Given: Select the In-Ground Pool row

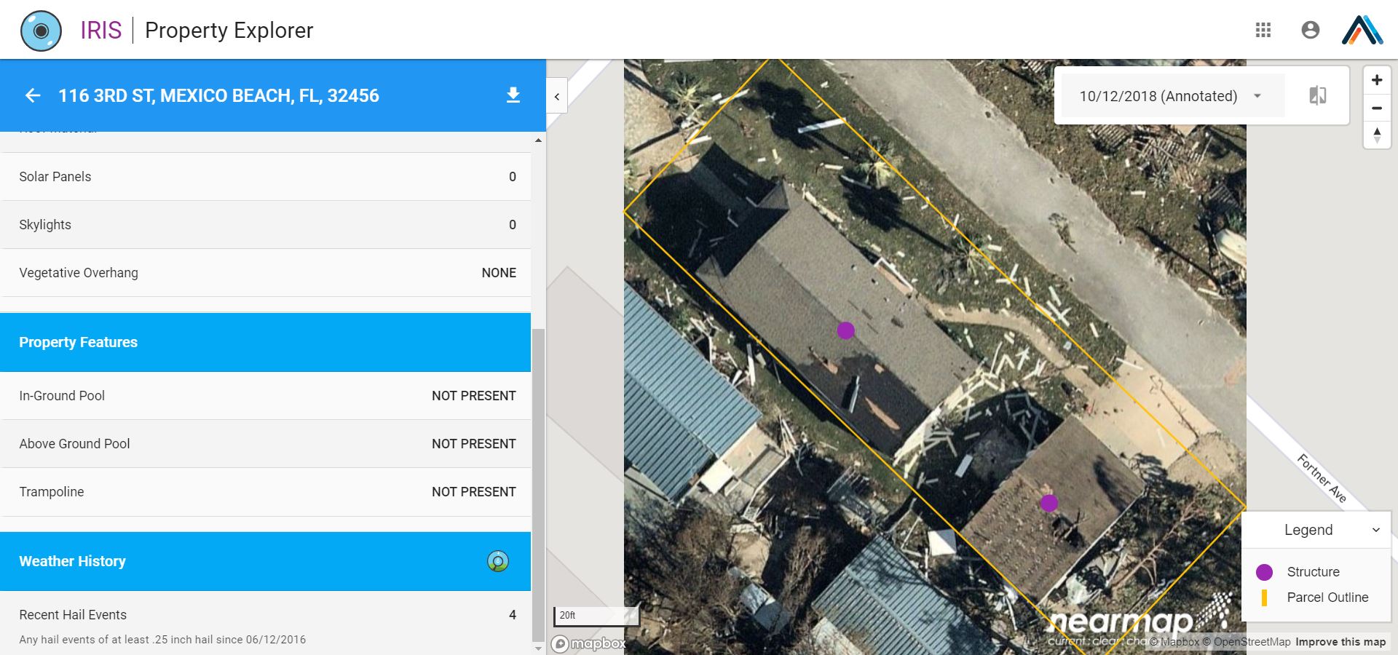Looking at the screenshot, I should 266,396.
